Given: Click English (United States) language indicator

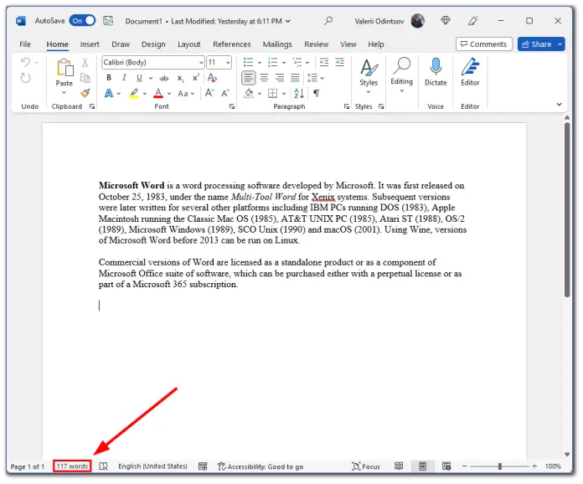Looking at the screenshot, I should [x=152, y=466].
